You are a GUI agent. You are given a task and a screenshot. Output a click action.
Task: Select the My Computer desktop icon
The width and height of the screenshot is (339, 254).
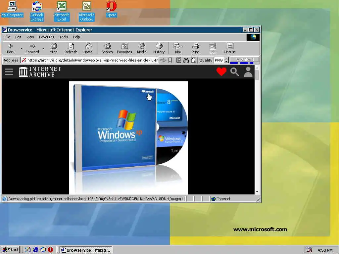[x=12, y=9]
